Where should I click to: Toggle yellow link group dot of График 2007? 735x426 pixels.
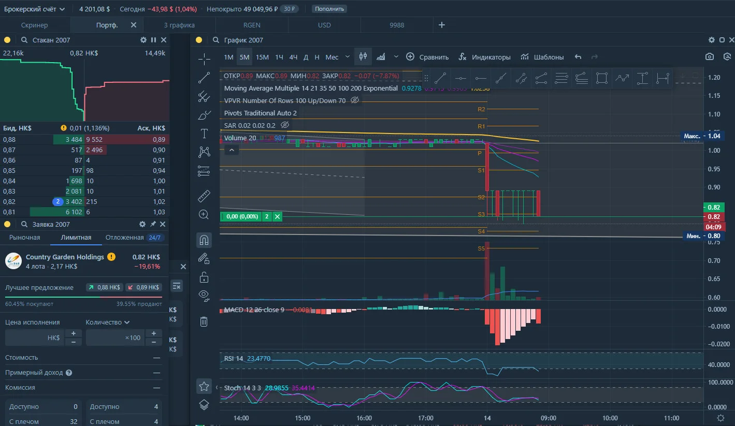[199, 40]
